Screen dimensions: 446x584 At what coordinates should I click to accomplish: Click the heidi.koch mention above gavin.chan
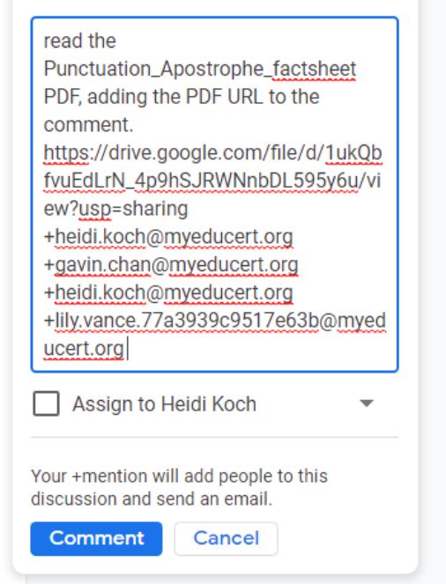(168, 237)
